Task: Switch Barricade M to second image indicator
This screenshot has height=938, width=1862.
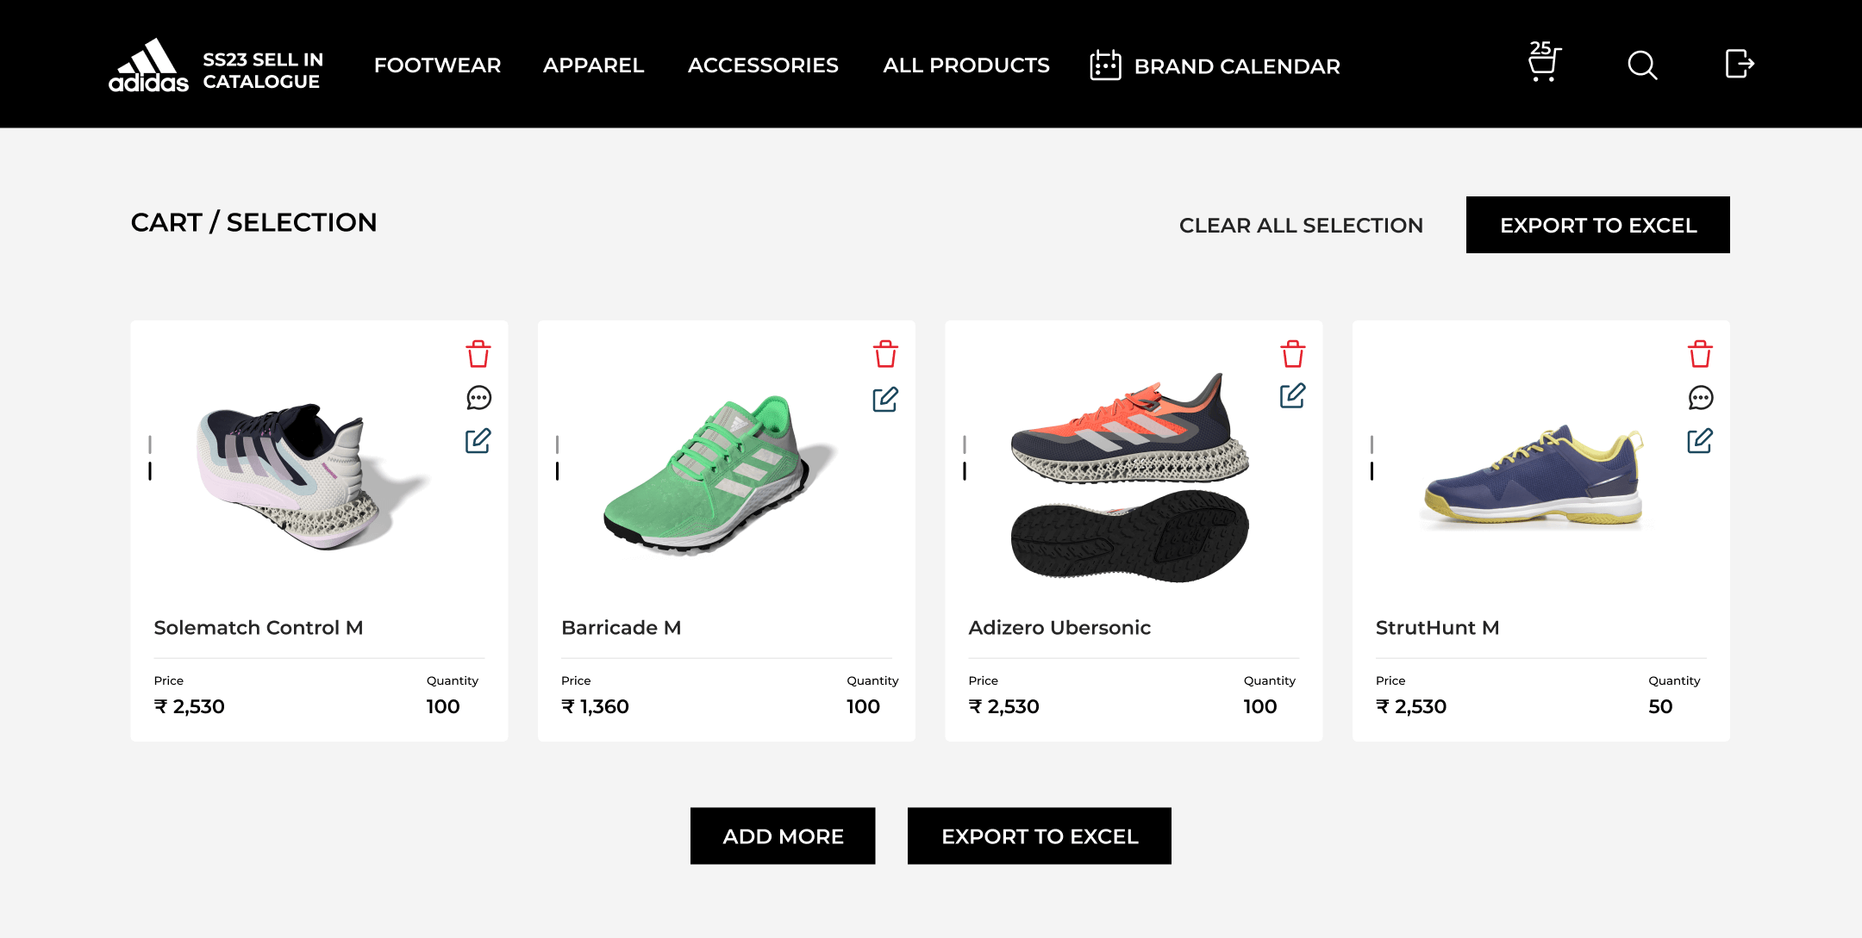Action: 558,471
